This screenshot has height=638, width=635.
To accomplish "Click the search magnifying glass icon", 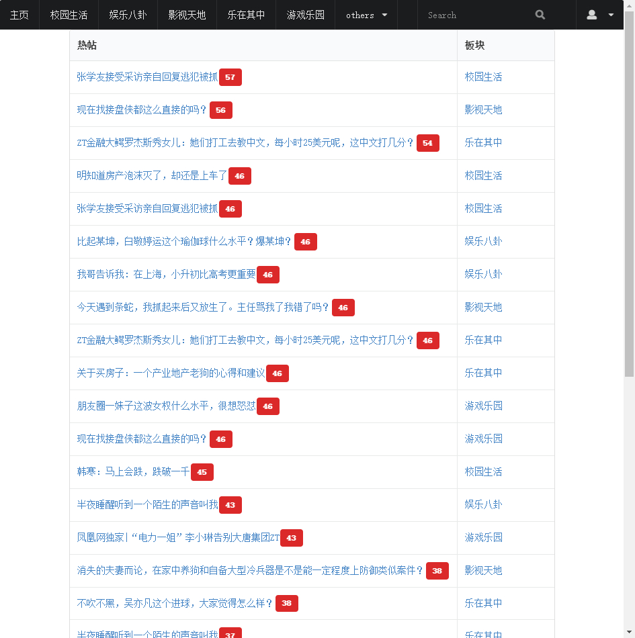I will pos(540,15).
